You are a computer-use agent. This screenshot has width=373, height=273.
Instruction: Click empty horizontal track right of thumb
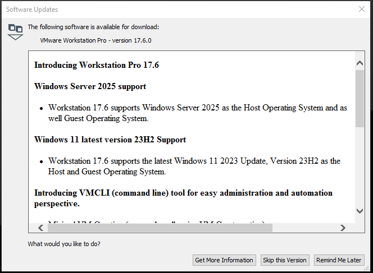pyautogui.click(x=306, y=228)
